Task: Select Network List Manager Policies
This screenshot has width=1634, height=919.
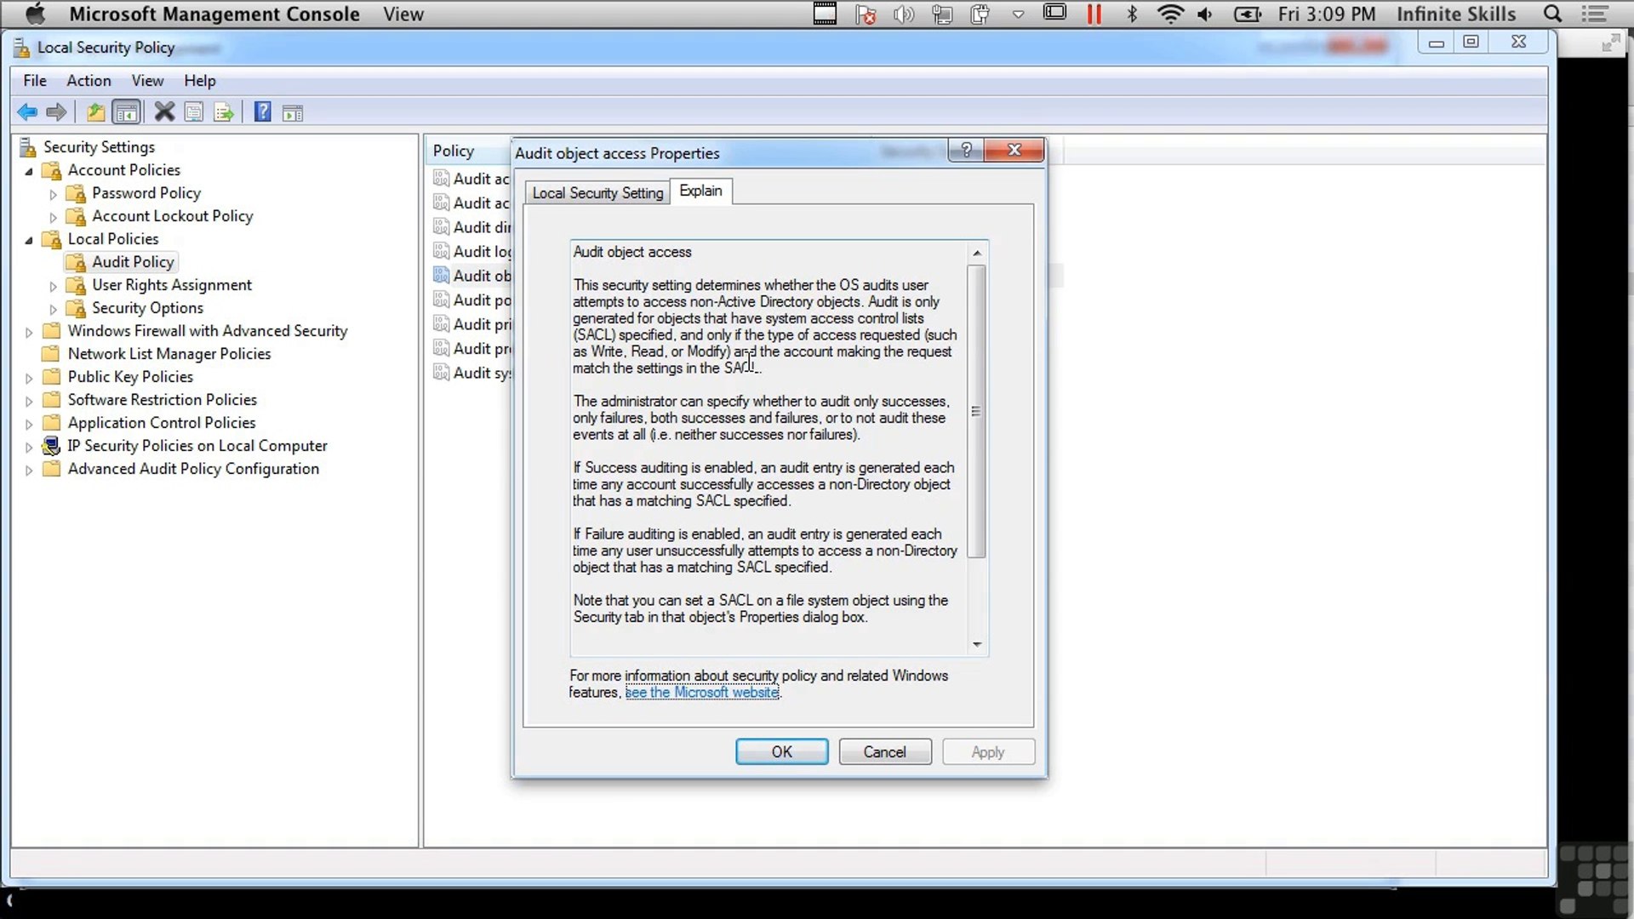Action: click(169, 354)
